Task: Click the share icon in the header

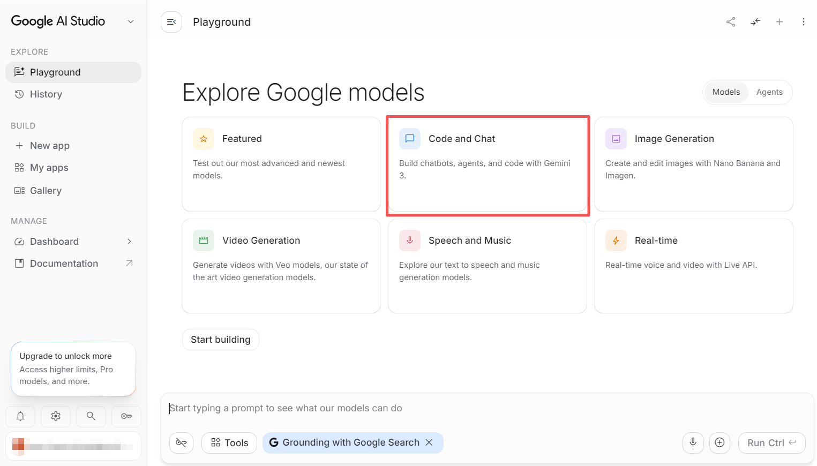Action: pos(731,22)
